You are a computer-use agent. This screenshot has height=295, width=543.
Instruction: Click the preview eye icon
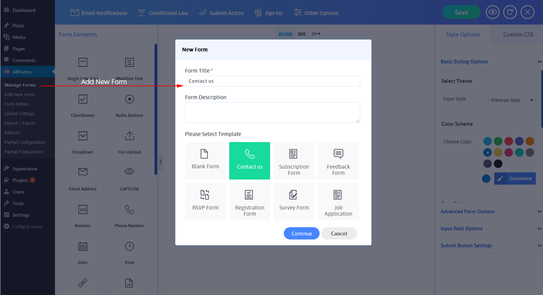click(x=492, y=13)
